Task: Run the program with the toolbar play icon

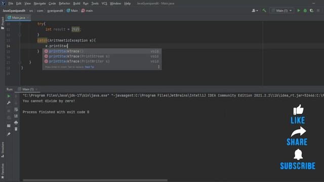Action: click(298, 11)
